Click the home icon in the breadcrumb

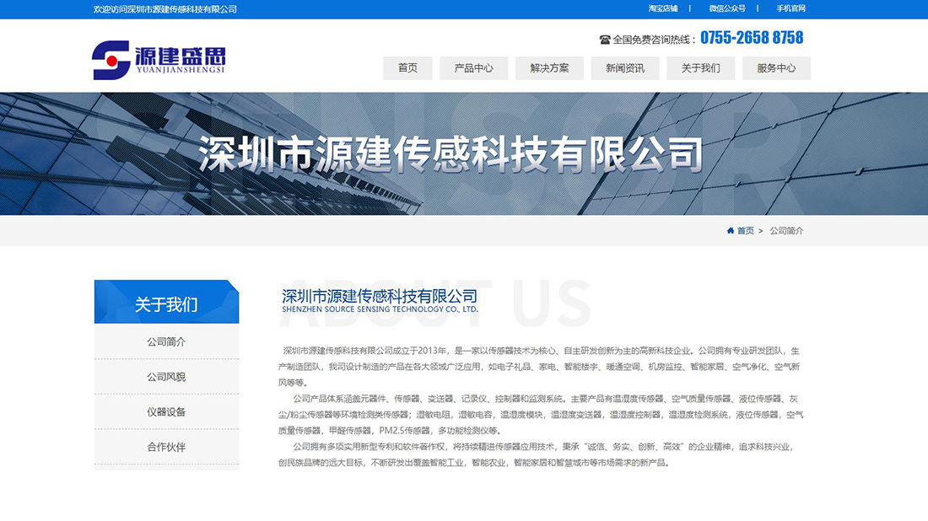pyautogui.click(x=731, y=231)
